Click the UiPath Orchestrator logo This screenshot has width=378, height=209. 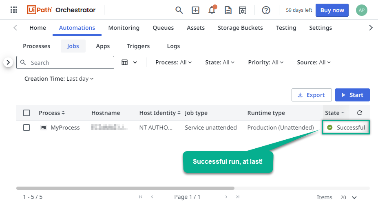coord(61,10)
